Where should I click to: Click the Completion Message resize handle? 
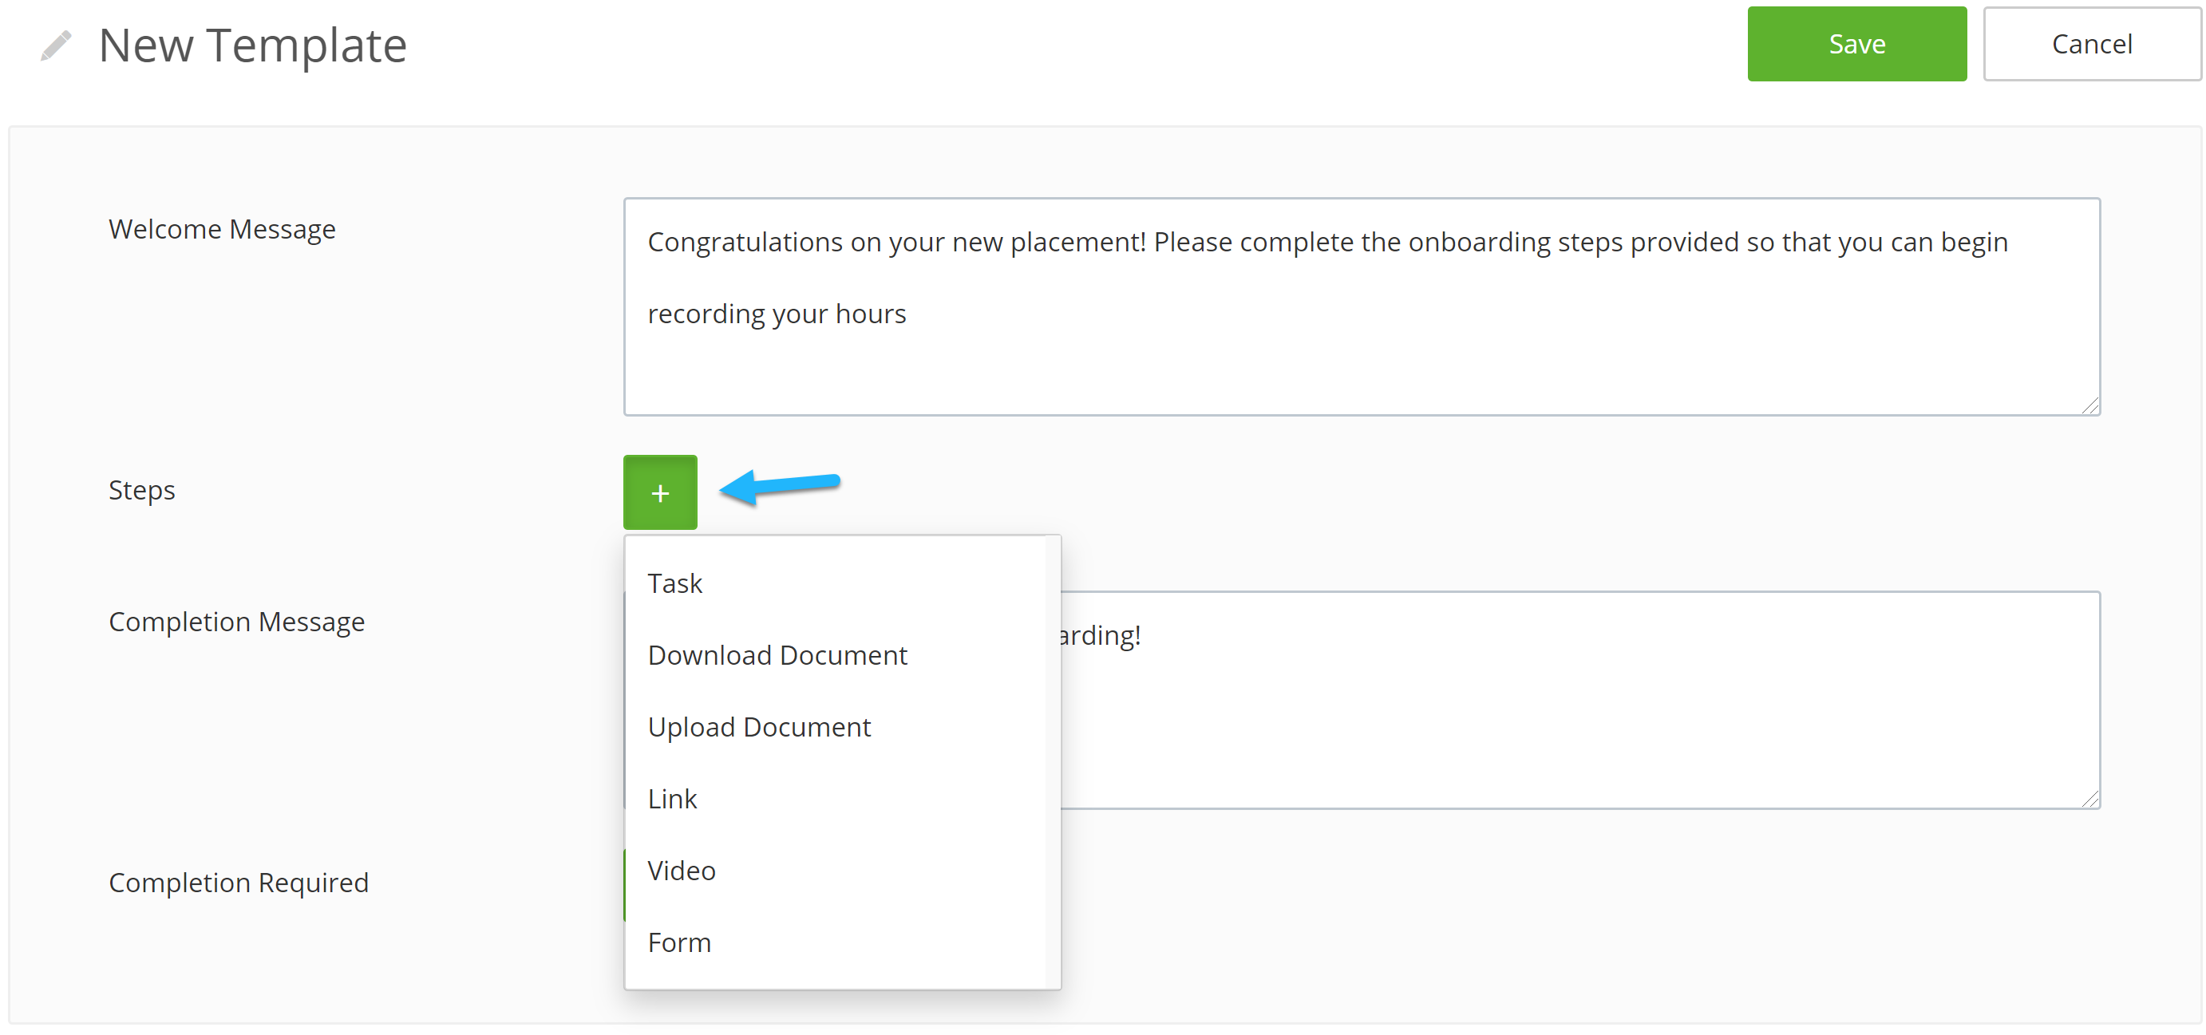pyautogui.click(x=2090, y=799)
